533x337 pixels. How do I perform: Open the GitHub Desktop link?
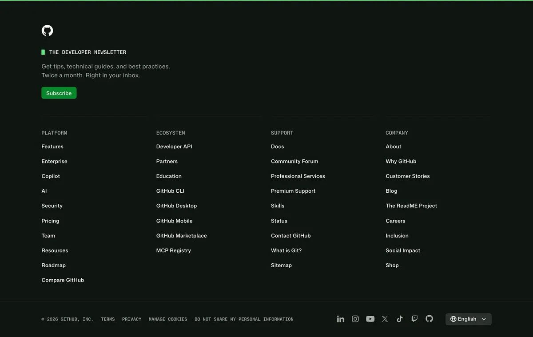click(176, 206)
